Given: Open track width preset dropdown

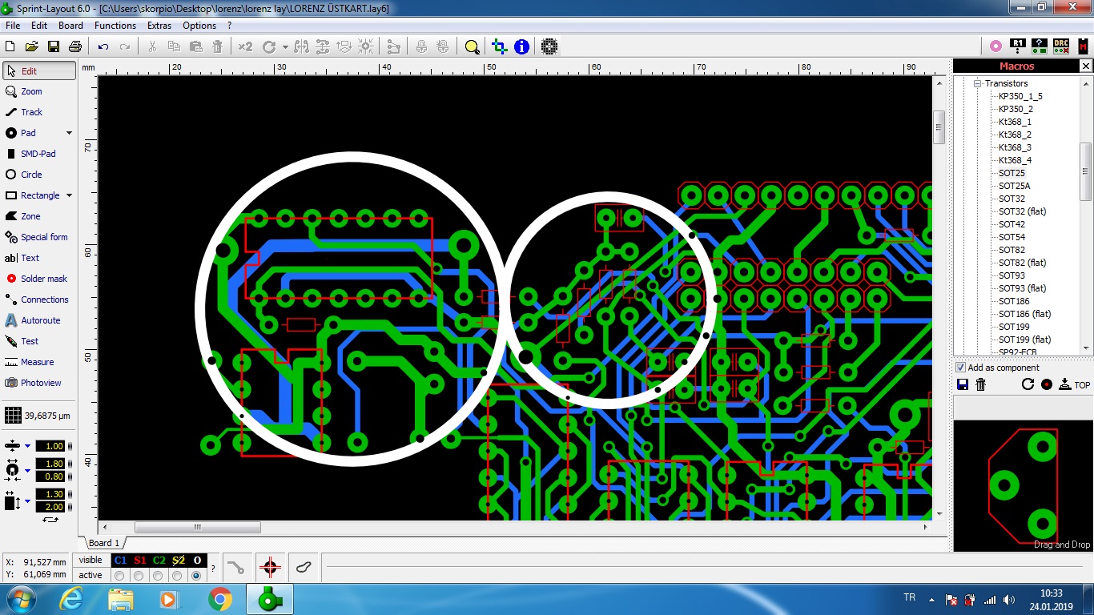Looking at the screenshot, I should 27,446.
